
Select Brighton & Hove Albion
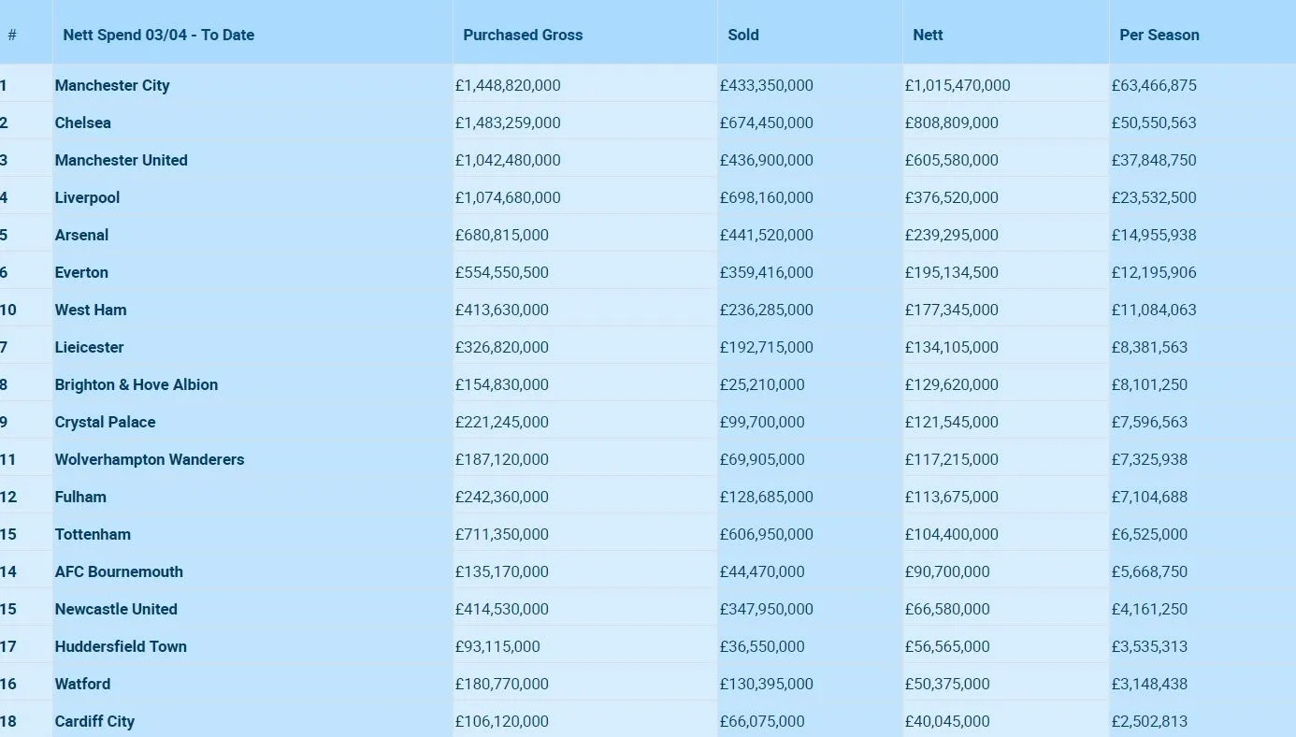click(137, 384)
